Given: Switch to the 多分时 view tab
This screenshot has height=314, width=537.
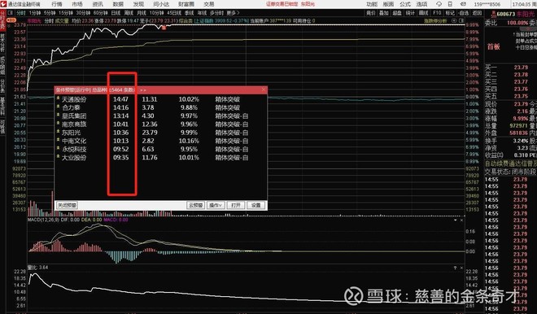Looking at the screenshot, I should (x=216, y=13).
